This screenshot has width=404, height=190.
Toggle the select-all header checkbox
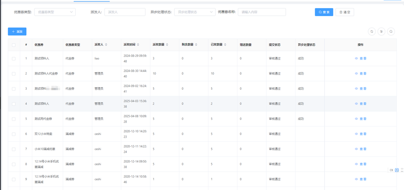pyautogui.click(x=14, y=45)
